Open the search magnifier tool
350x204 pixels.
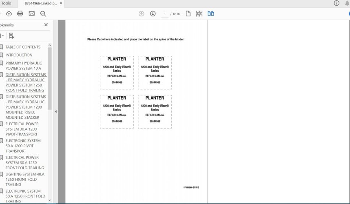tap(43, 14)
